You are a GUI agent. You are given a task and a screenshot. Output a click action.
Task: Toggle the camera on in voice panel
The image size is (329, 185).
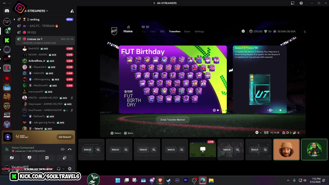(12, 158)
